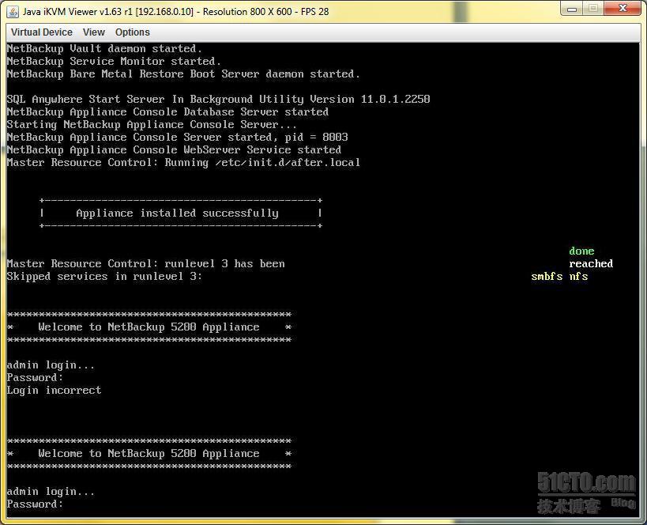The image size is (647, 525).
Task: Click the yellow 'nfs' skipped service
Action: click(x=578, y=277)
